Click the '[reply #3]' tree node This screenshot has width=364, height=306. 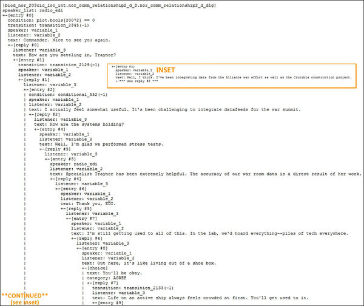(x=55, y=149)
